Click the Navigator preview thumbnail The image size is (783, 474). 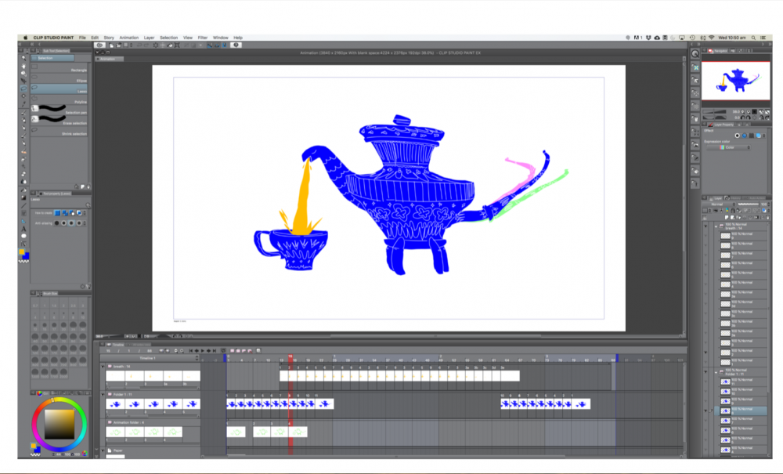(x=736, y=81)
